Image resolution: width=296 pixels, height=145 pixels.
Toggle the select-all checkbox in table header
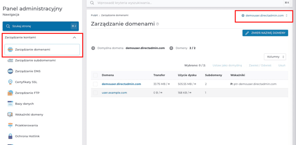coord(95,75)
